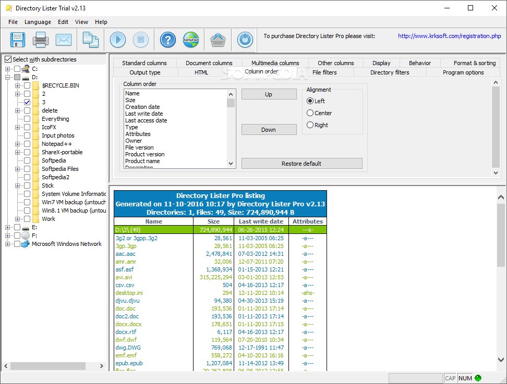Image resolution: width=507 pixels, height=384 pixels.
Task: Expand the E: drive tree node
Action: pyautogui.click(x=7, y=227)
